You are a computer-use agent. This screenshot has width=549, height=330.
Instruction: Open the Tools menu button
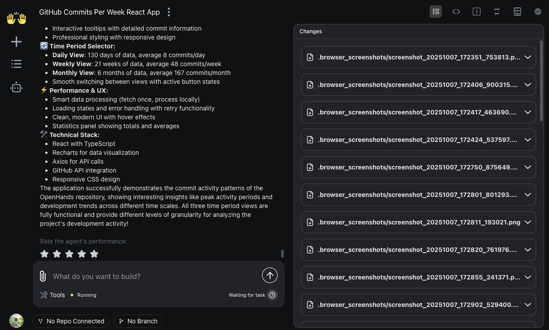coord(52,295)
